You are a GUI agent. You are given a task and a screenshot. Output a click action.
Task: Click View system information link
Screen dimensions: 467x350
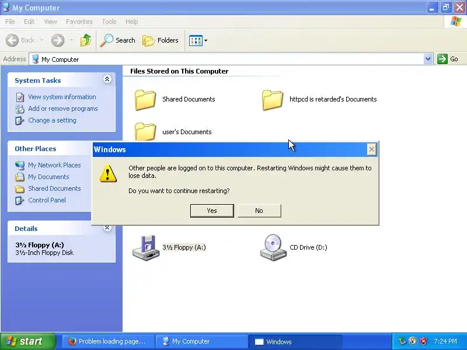pyautogui.click(x=62, y=97)
